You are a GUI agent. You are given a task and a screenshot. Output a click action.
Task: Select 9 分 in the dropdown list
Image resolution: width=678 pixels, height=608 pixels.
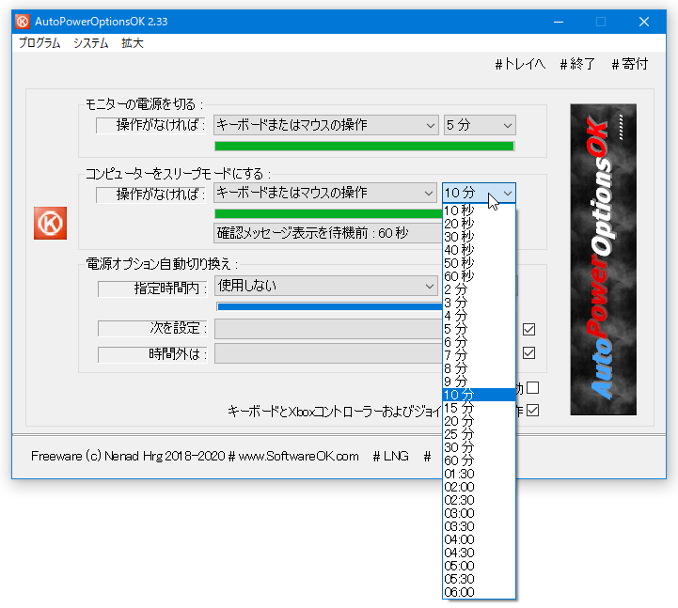[x=479, y=382]
